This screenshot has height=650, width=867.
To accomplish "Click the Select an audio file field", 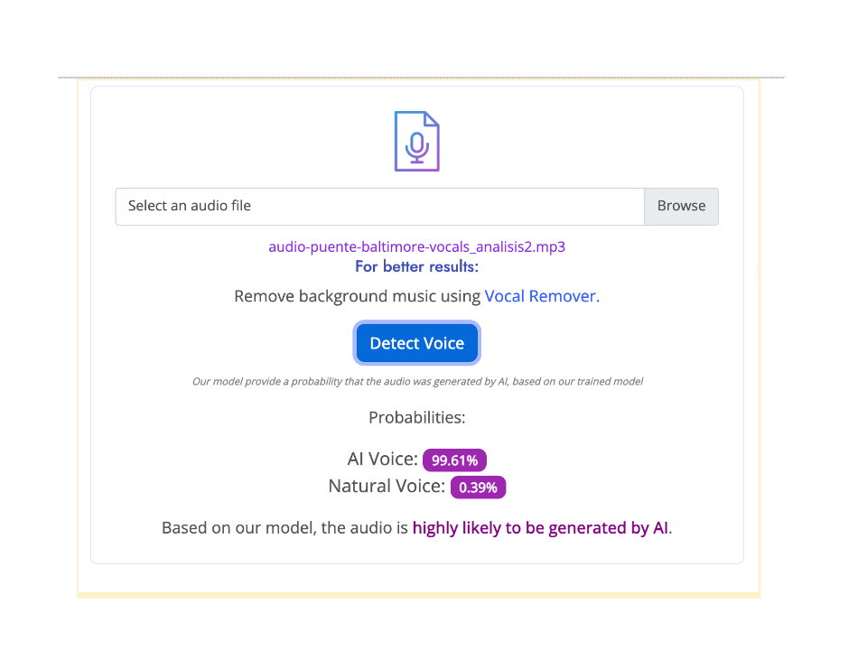I will coord(380,206).
